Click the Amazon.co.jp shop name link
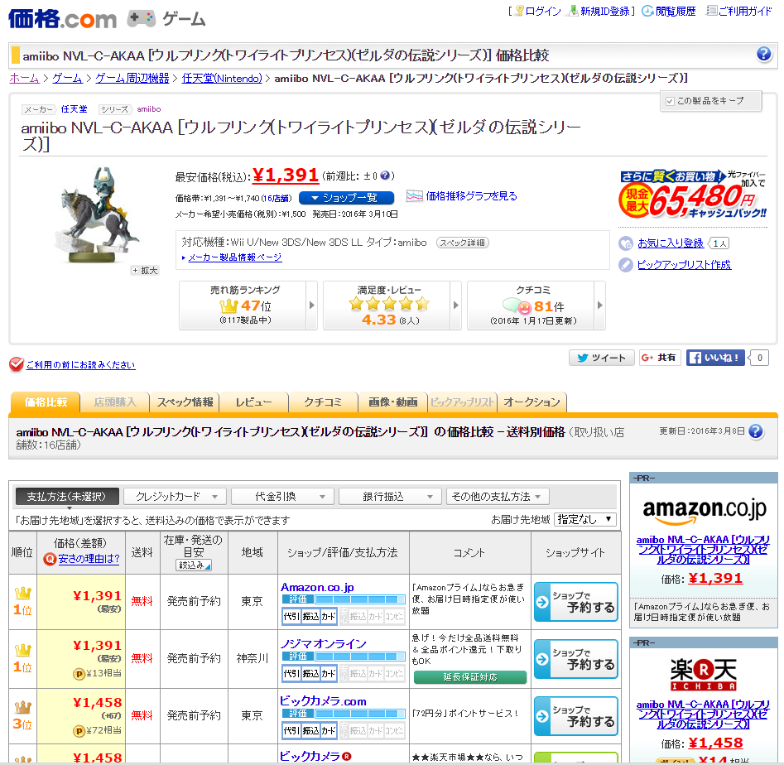The image size is (784, 765). (317, 587)
